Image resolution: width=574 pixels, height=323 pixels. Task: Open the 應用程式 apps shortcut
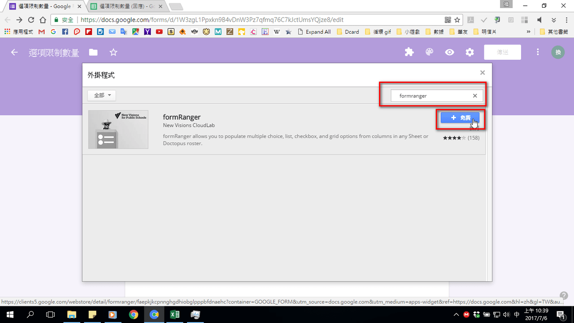click(x=18, y=32)
